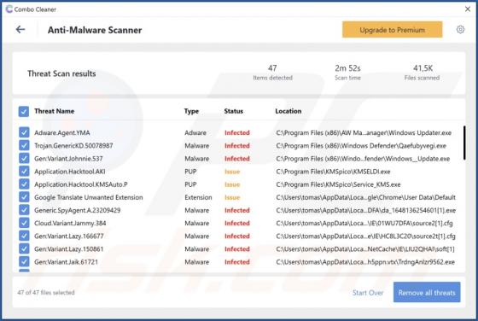The height and width of the screenshot is (321, 478).
Task: Uncheck Cloud.Variant.Jammy.384 checkbox
Action: point(24,223)
